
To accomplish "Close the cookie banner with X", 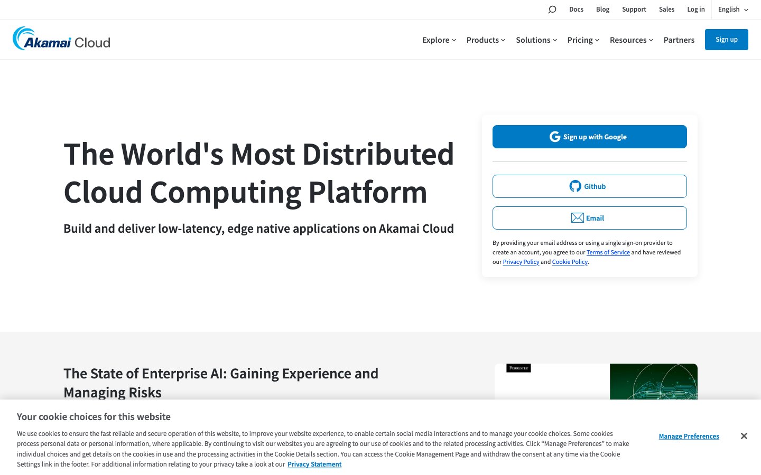I will click(x=744, y=436).
